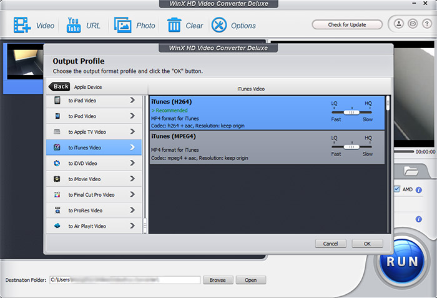This screenshot has height=298, width=437.
Task: Expand the iPod Video chevron
Action: coord(132,116)
